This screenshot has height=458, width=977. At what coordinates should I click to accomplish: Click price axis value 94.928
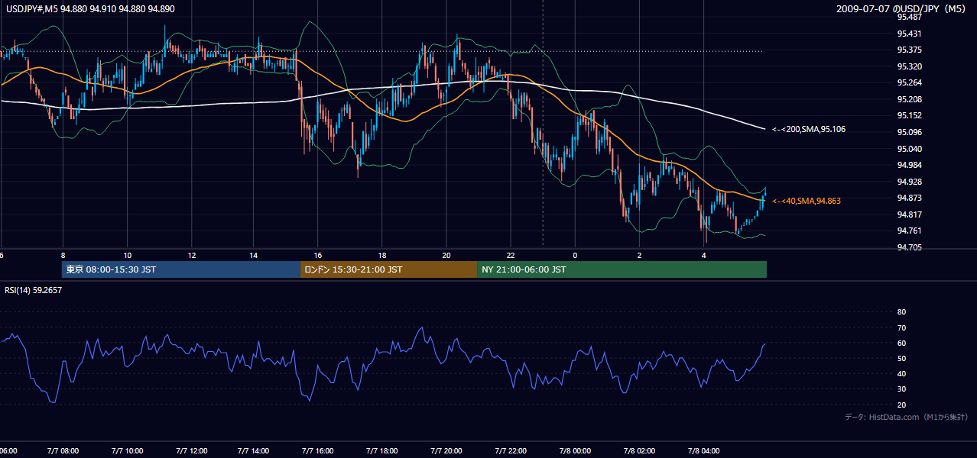click(x=910, y=182)
